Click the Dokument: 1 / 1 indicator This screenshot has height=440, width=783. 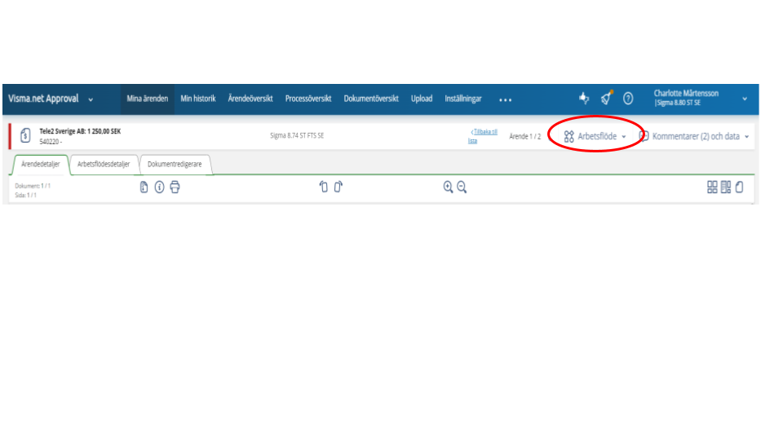33,186
